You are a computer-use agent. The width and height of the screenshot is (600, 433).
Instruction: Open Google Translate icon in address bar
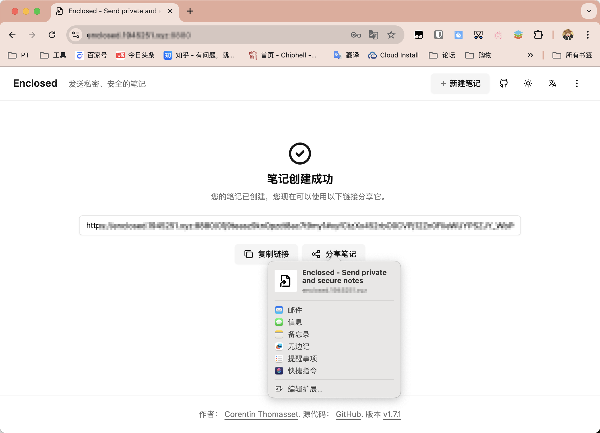click(x=373, y=35)
